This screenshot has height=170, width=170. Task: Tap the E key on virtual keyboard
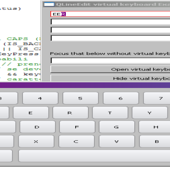coord(31,113)
